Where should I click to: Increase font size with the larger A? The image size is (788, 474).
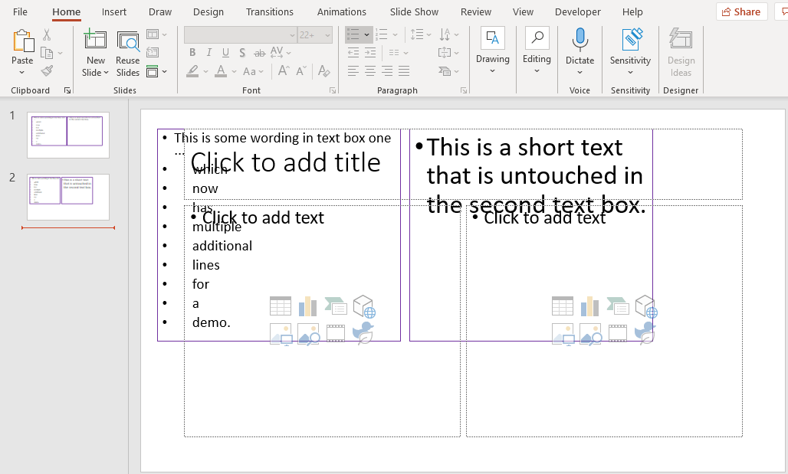(284, 70)
